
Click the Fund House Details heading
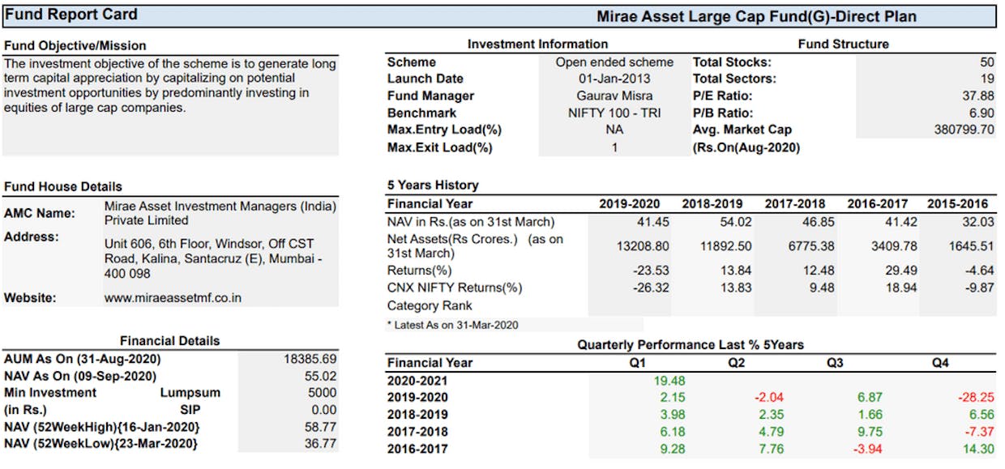63,186
